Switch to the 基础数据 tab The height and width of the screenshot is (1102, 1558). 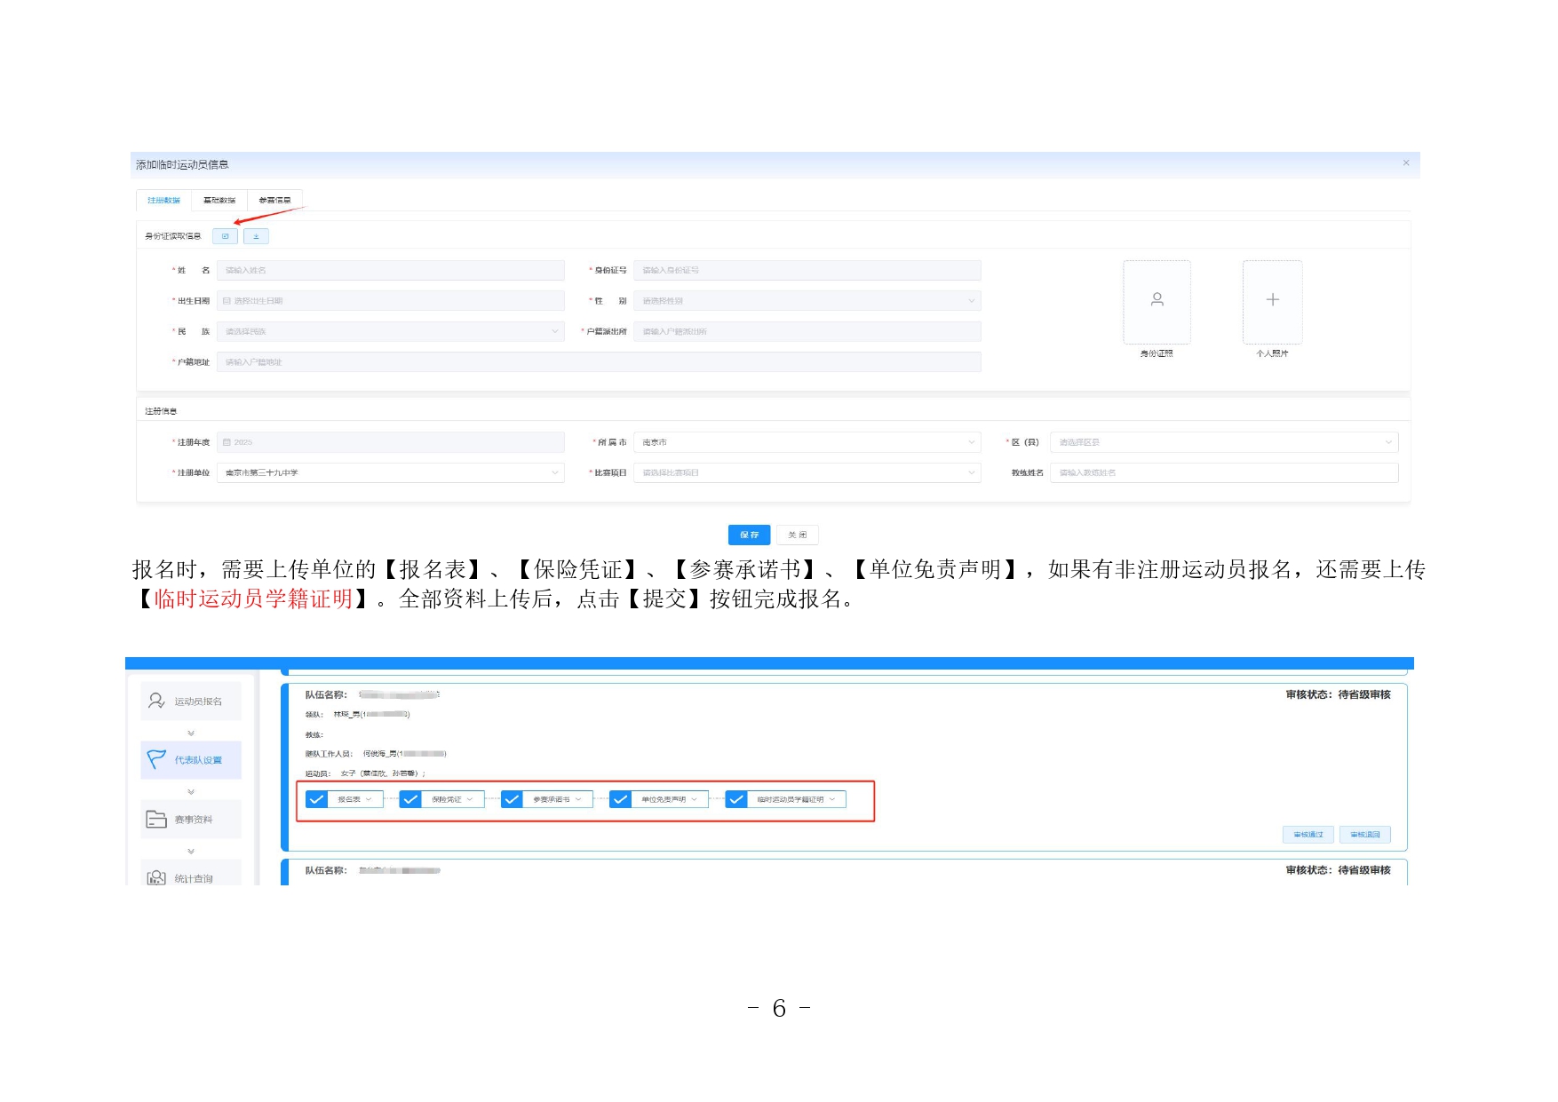(x=219, y=201)
